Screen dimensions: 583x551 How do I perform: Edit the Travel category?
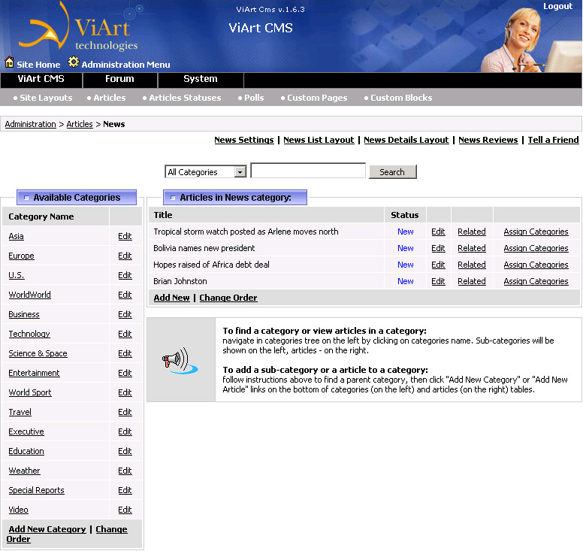coord(125,412)
